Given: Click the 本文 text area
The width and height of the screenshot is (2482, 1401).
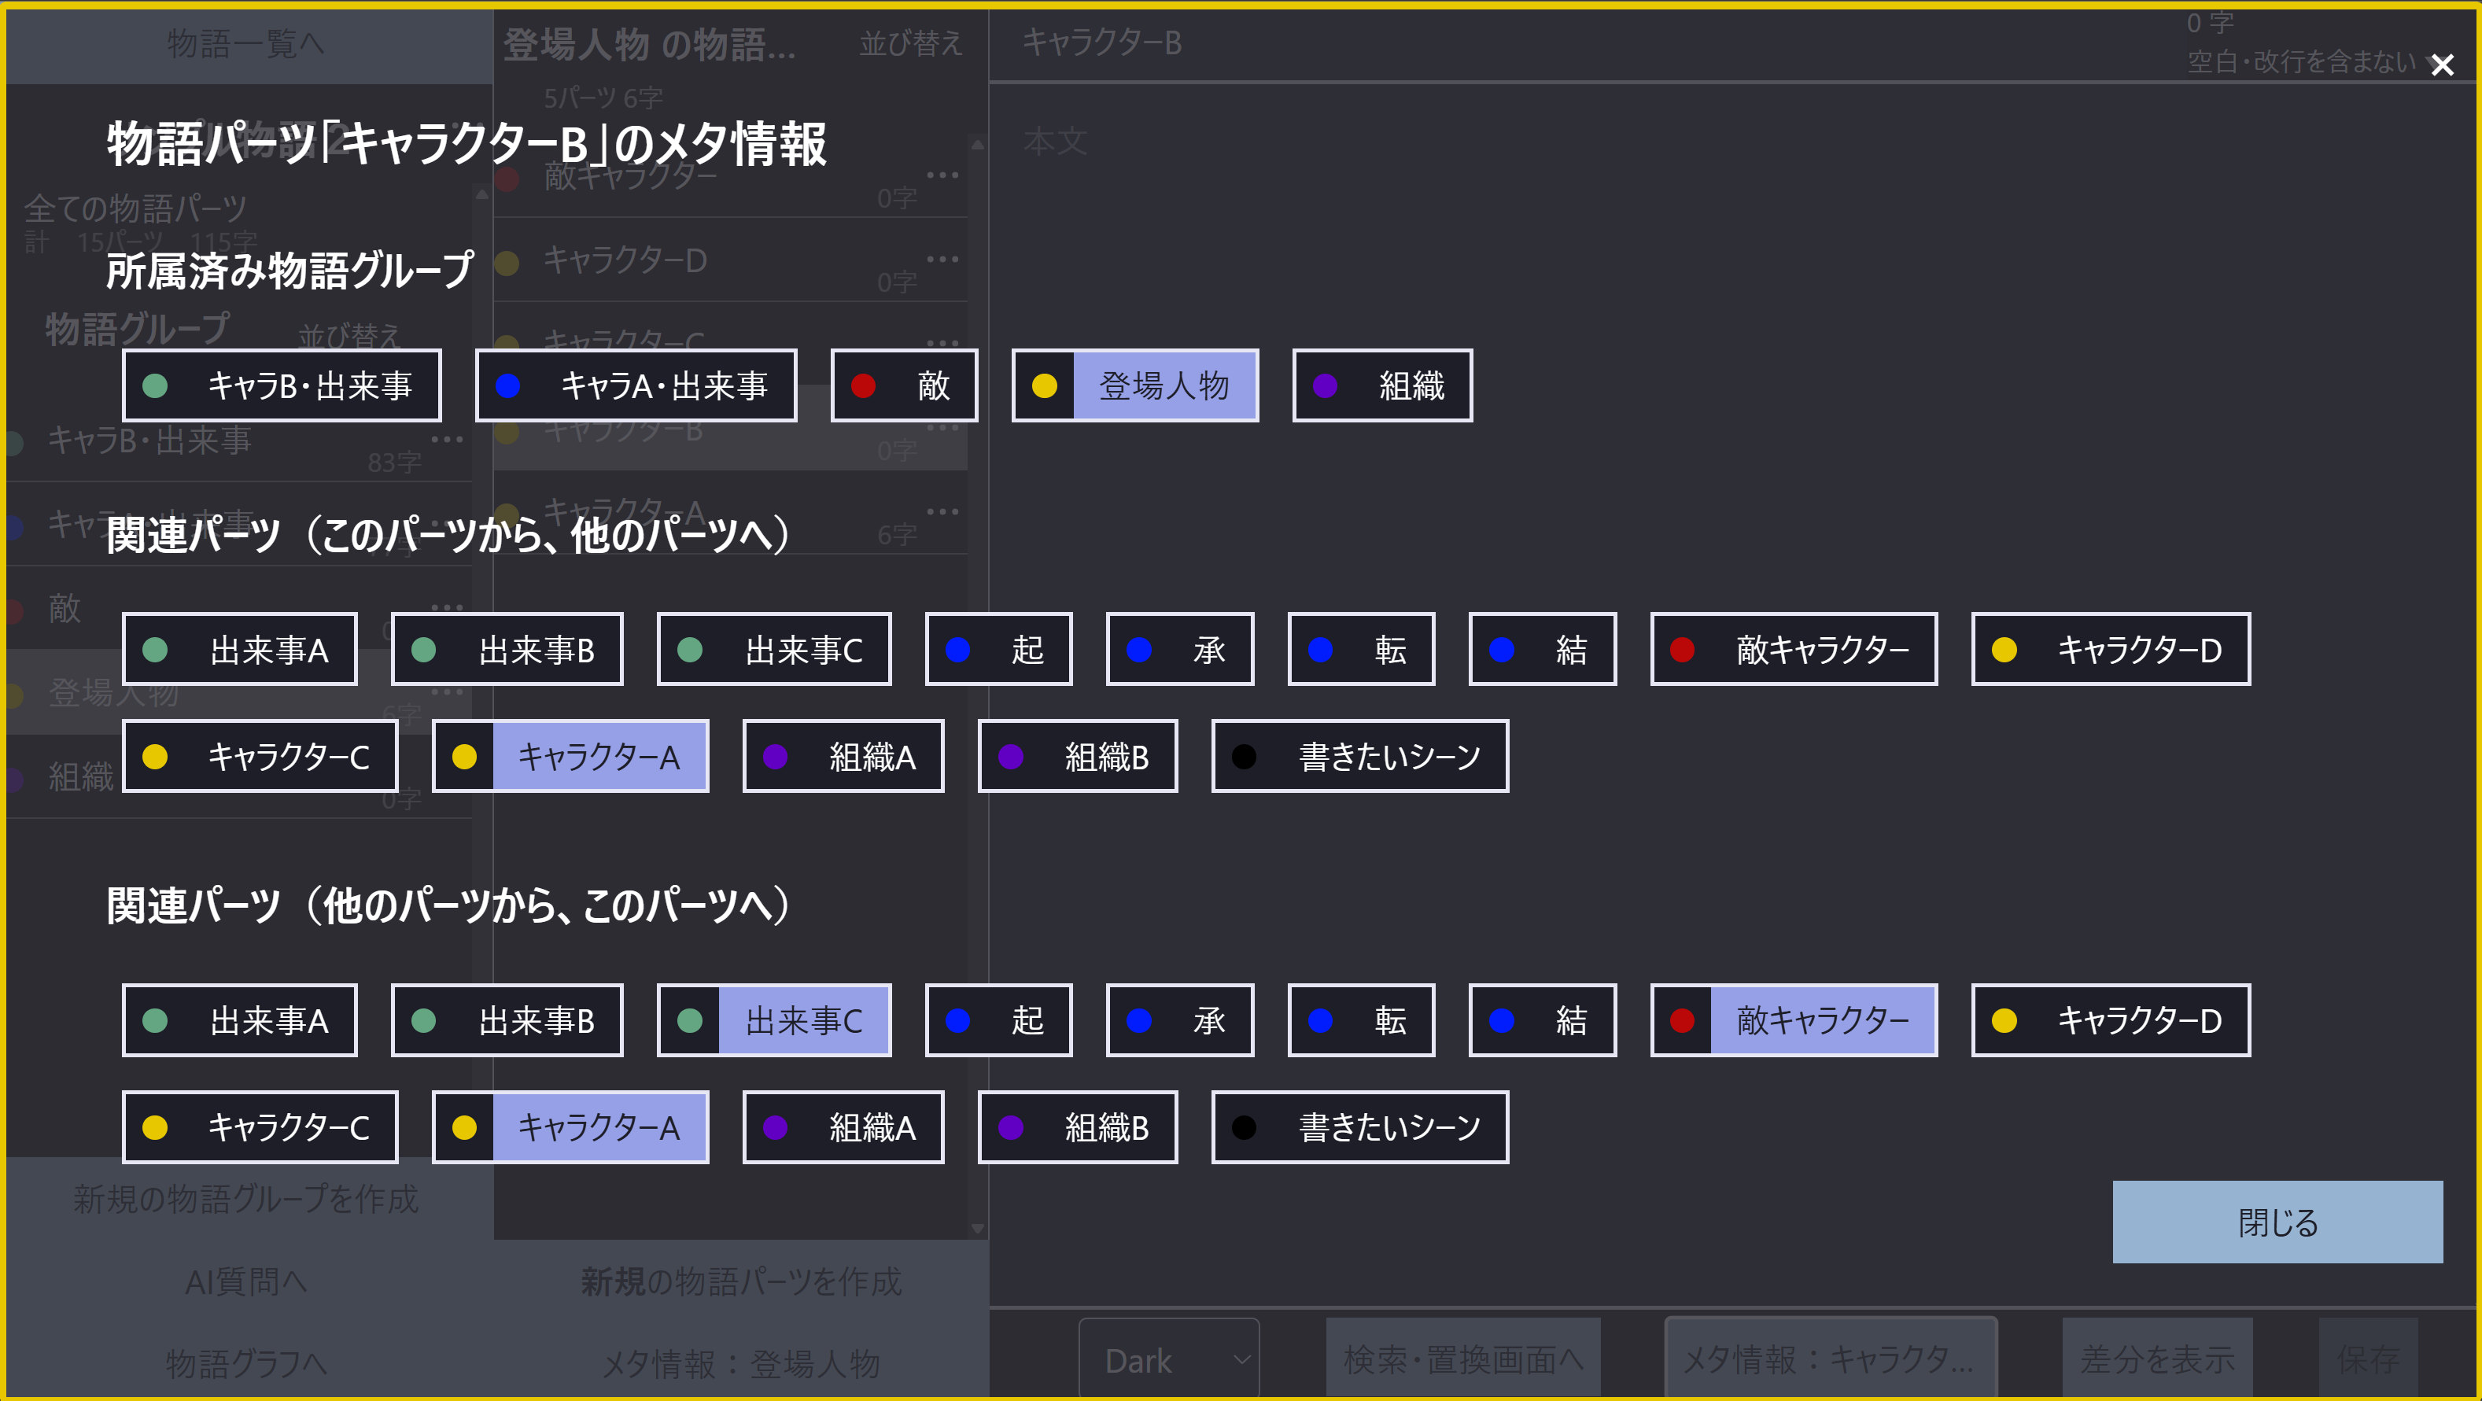Looking at the screenshot, I should click(1732, 694).
